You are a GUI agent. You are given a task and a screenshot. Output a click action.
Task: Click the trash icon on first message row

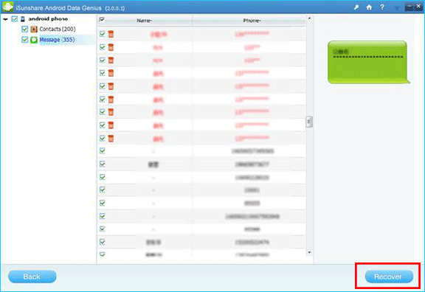(111, 34)
